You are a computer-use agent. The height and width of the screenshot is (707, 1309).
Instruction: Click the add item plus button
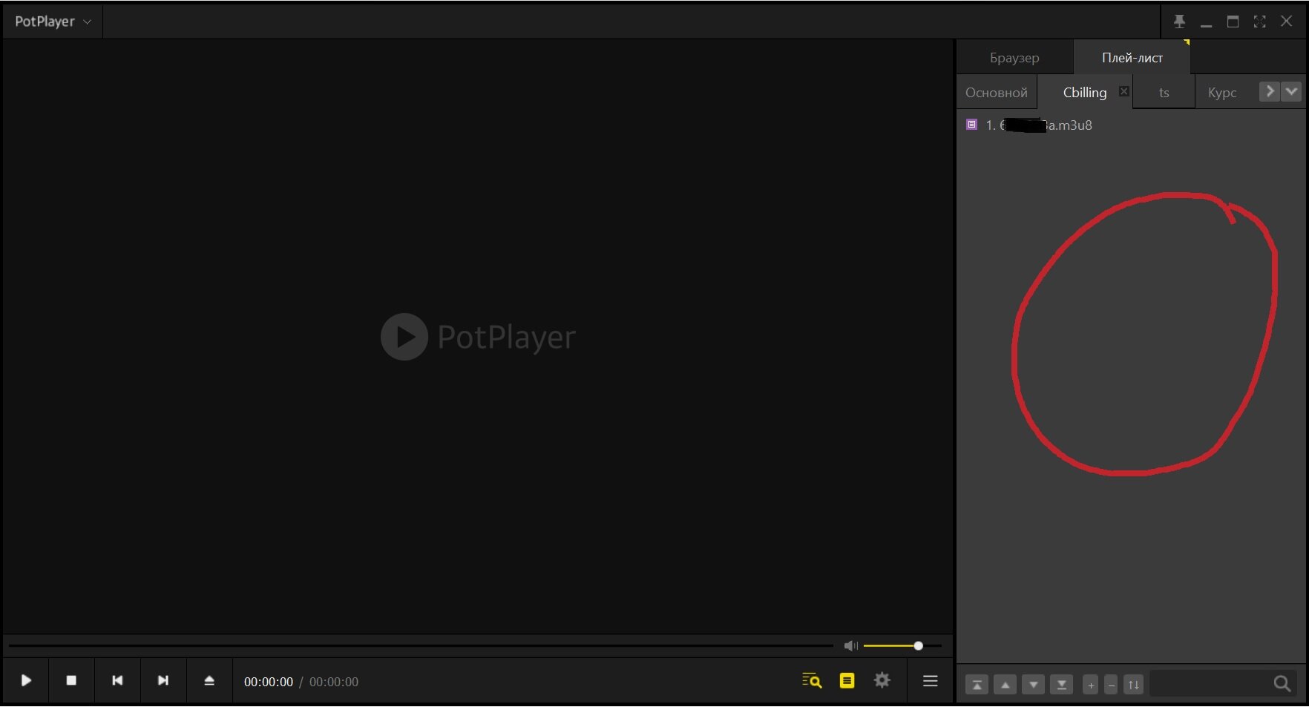pyautogui.click(x=1090, y=685)
